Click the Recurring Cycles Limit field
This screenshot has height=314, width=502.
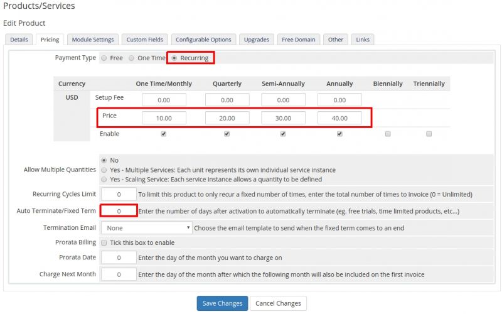(x=119, y=195)
